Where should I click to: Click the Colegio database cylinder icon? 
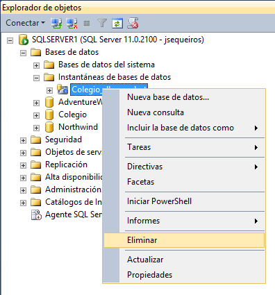[49, 115]
